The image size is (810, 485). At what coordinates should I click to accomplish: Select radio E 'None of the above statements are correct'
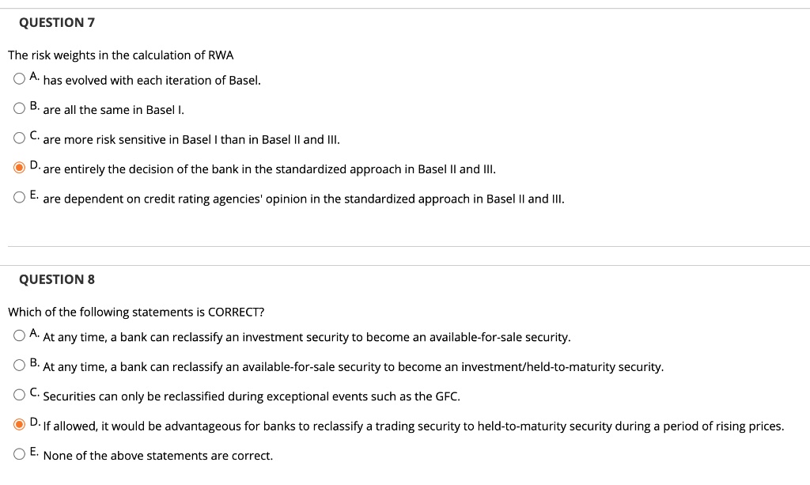pyautogui.click(x=19, y=454)
